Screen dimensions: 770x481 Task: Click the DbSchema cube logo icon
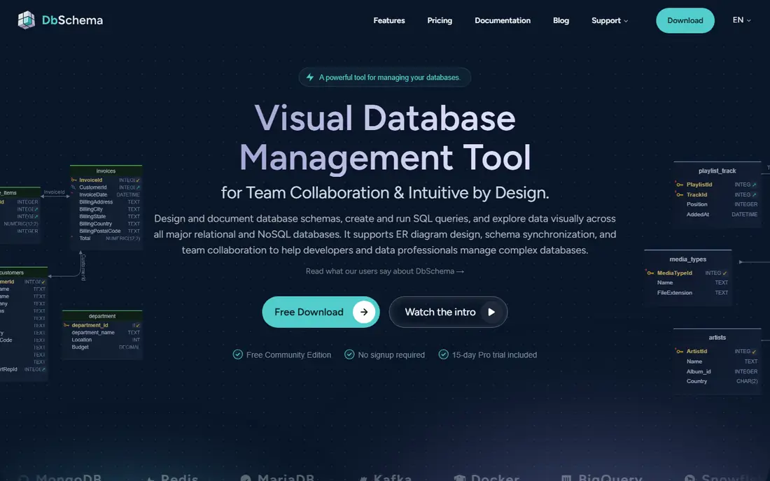[26, 20]
